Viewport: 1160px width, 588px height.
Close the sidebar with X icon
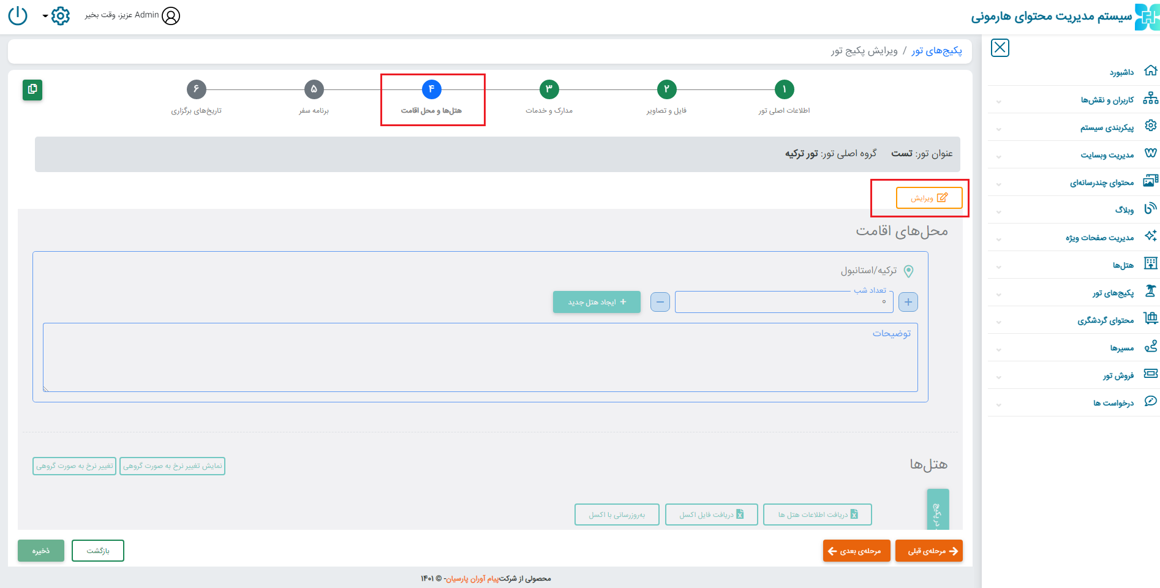[x=1000, y=48]
